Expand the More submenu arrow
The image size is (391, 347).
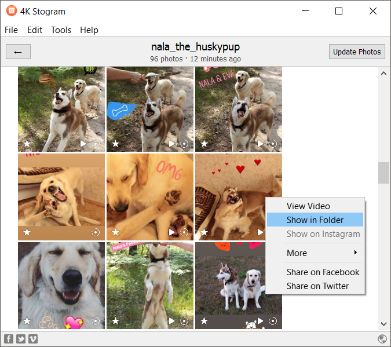pos(356,253)
